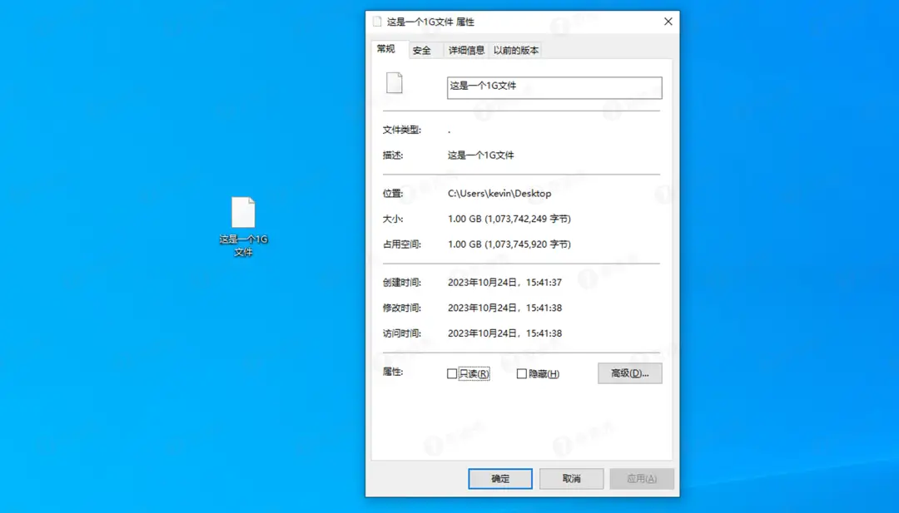
Task: Select the 这是一个1G文件 desktop file icon
Action: tap(243, 214)
